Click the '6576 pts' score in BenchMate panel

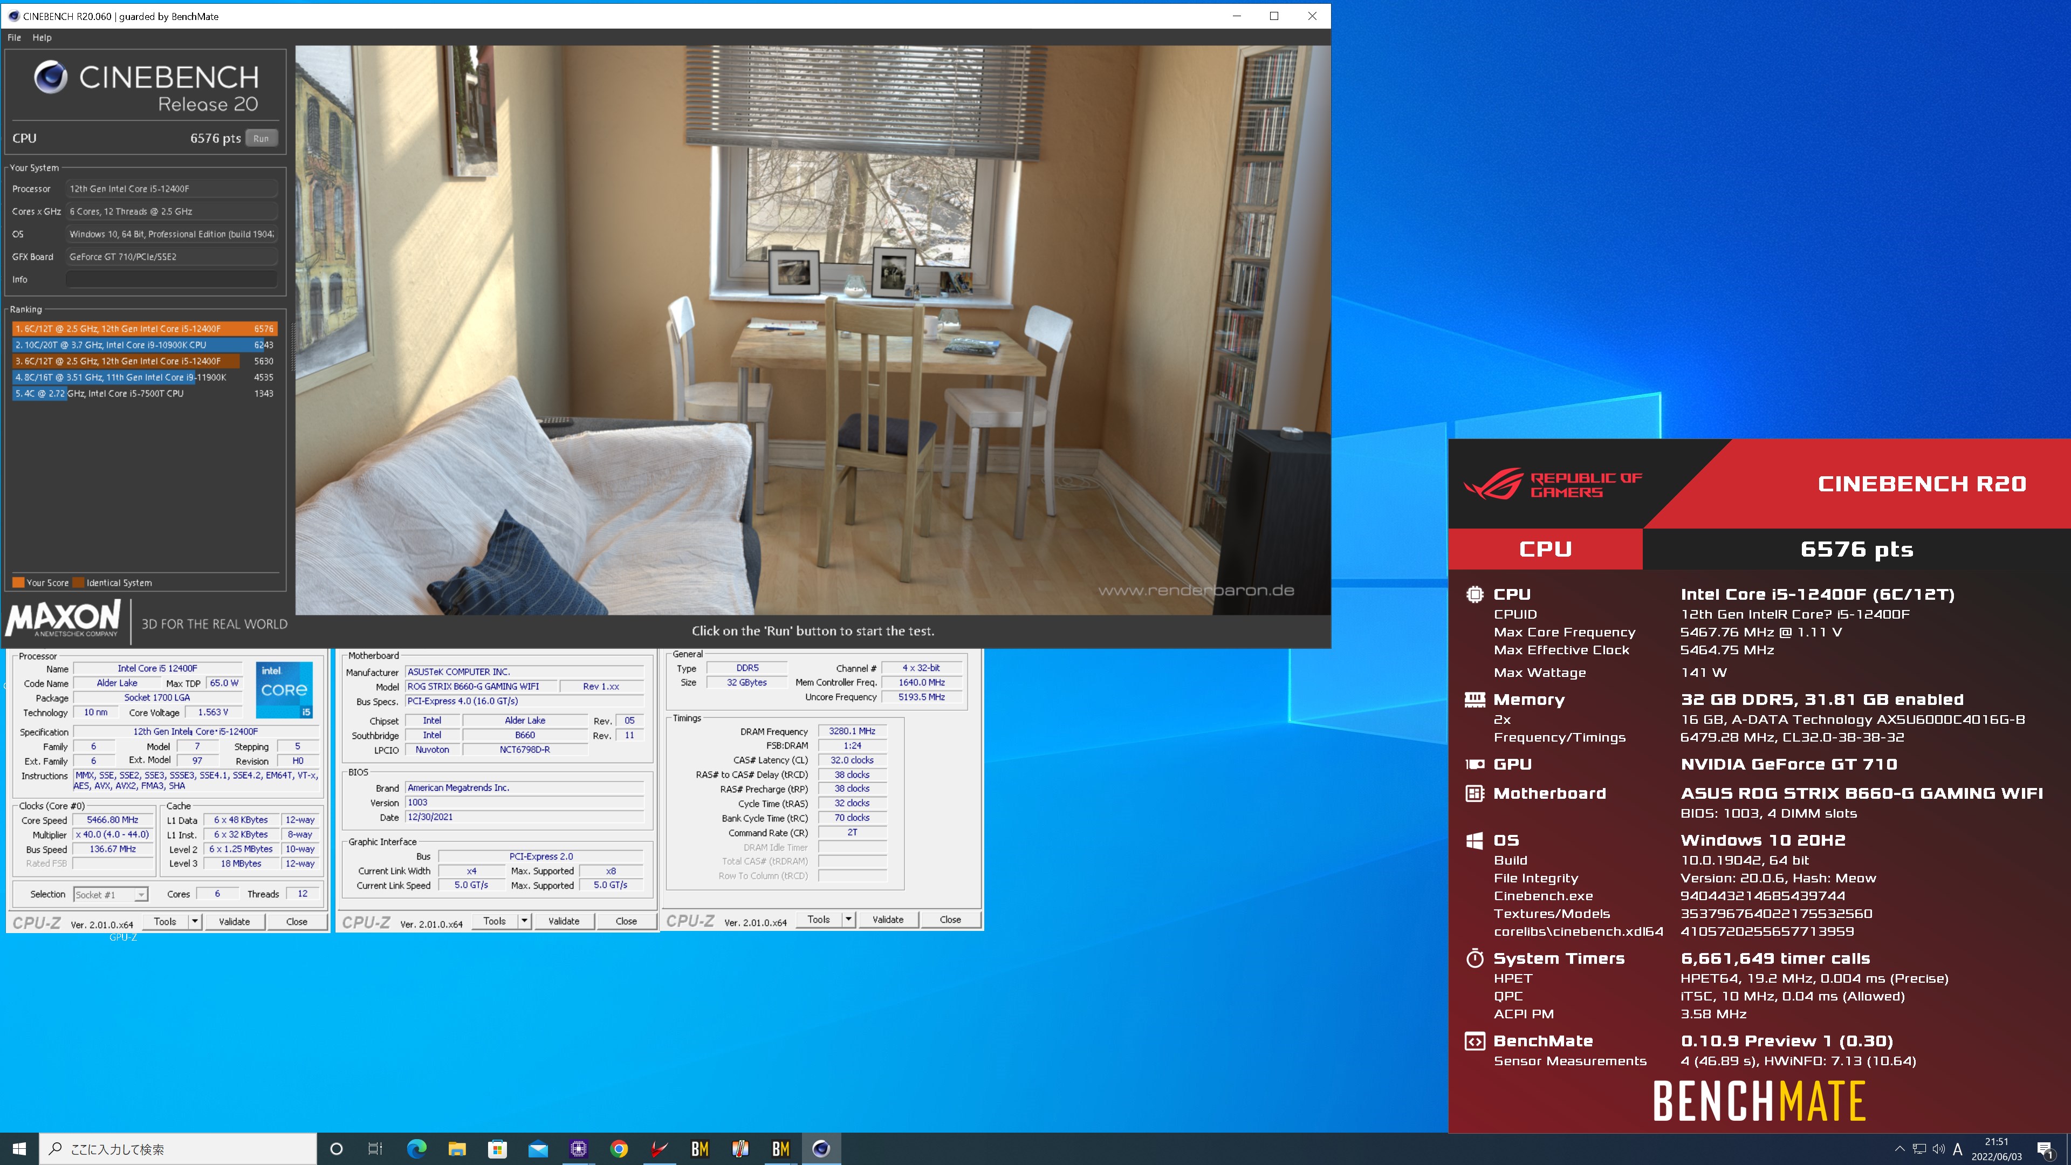coord(1856,549)
